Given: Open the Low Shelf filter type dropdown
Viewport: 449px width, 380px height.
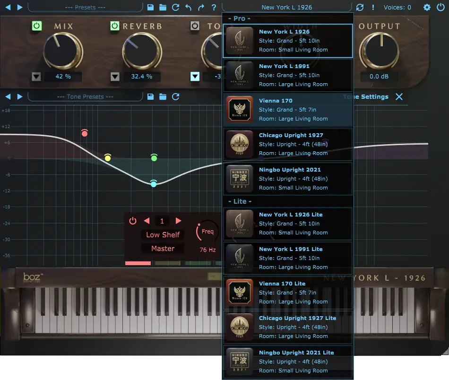Looking at the screenshot, I should (x=163, y=235).
